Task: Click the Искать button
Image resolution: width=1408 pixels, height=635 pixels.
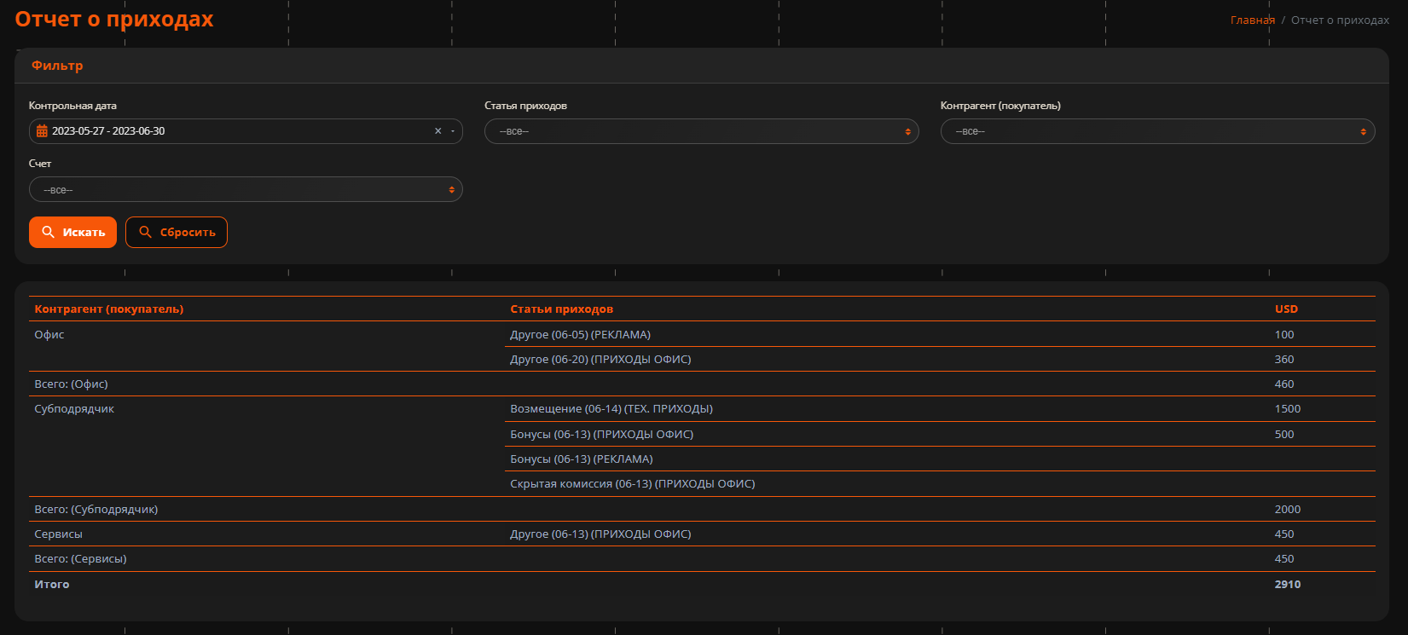Action: [72, 232]
